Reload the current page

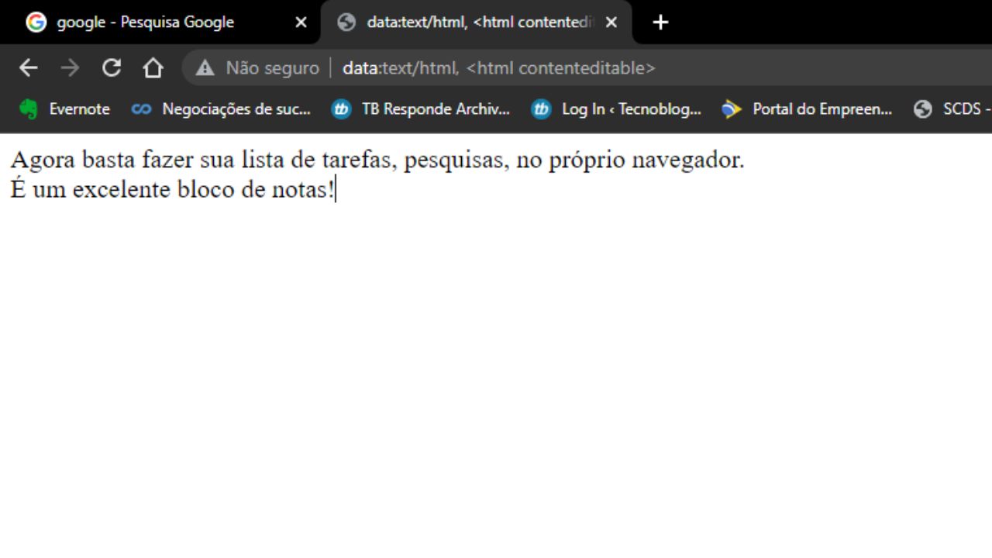click(x=112, y=68)
